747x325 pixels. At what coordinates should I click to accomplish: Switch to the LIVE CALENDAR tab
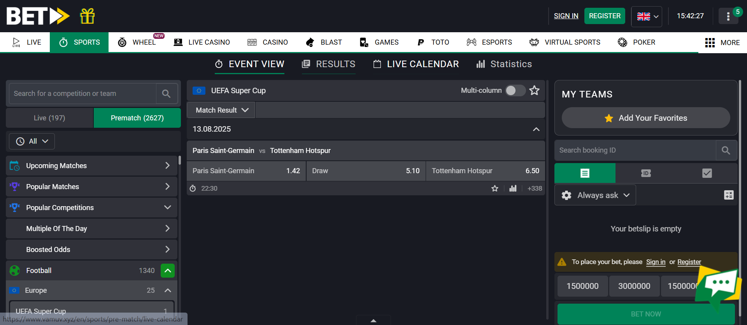(416, 64)
